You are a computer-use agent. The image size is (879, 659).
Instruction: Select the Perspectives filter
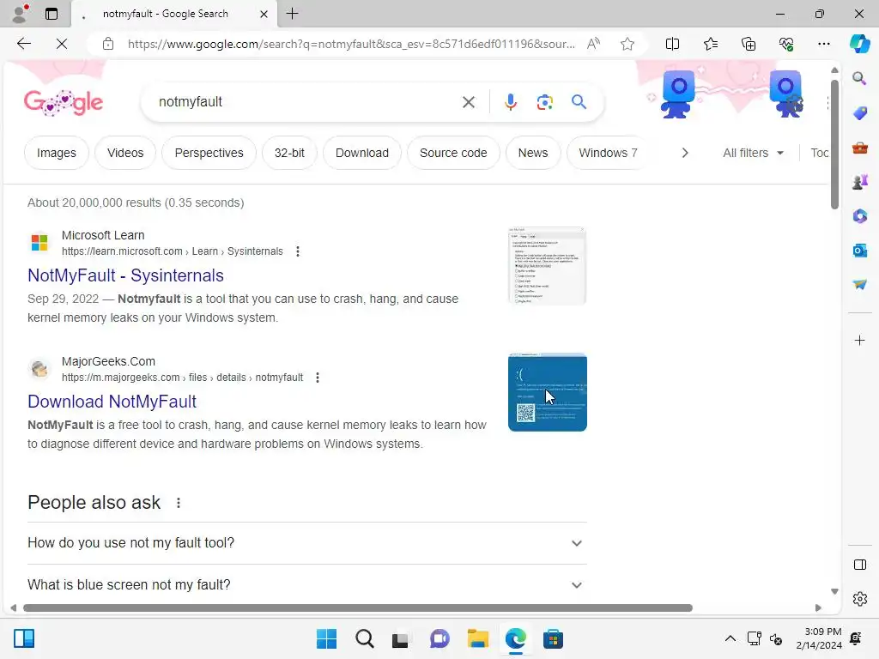[x=209, y=153]
